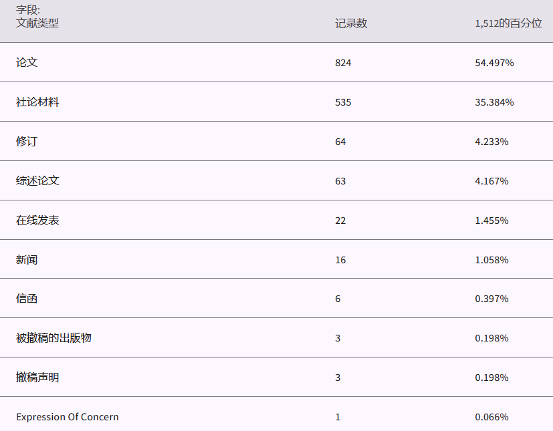
Task: Click the 被撤稿的出版物 entry
Action: pyautogui.click(x=53, y=338)
